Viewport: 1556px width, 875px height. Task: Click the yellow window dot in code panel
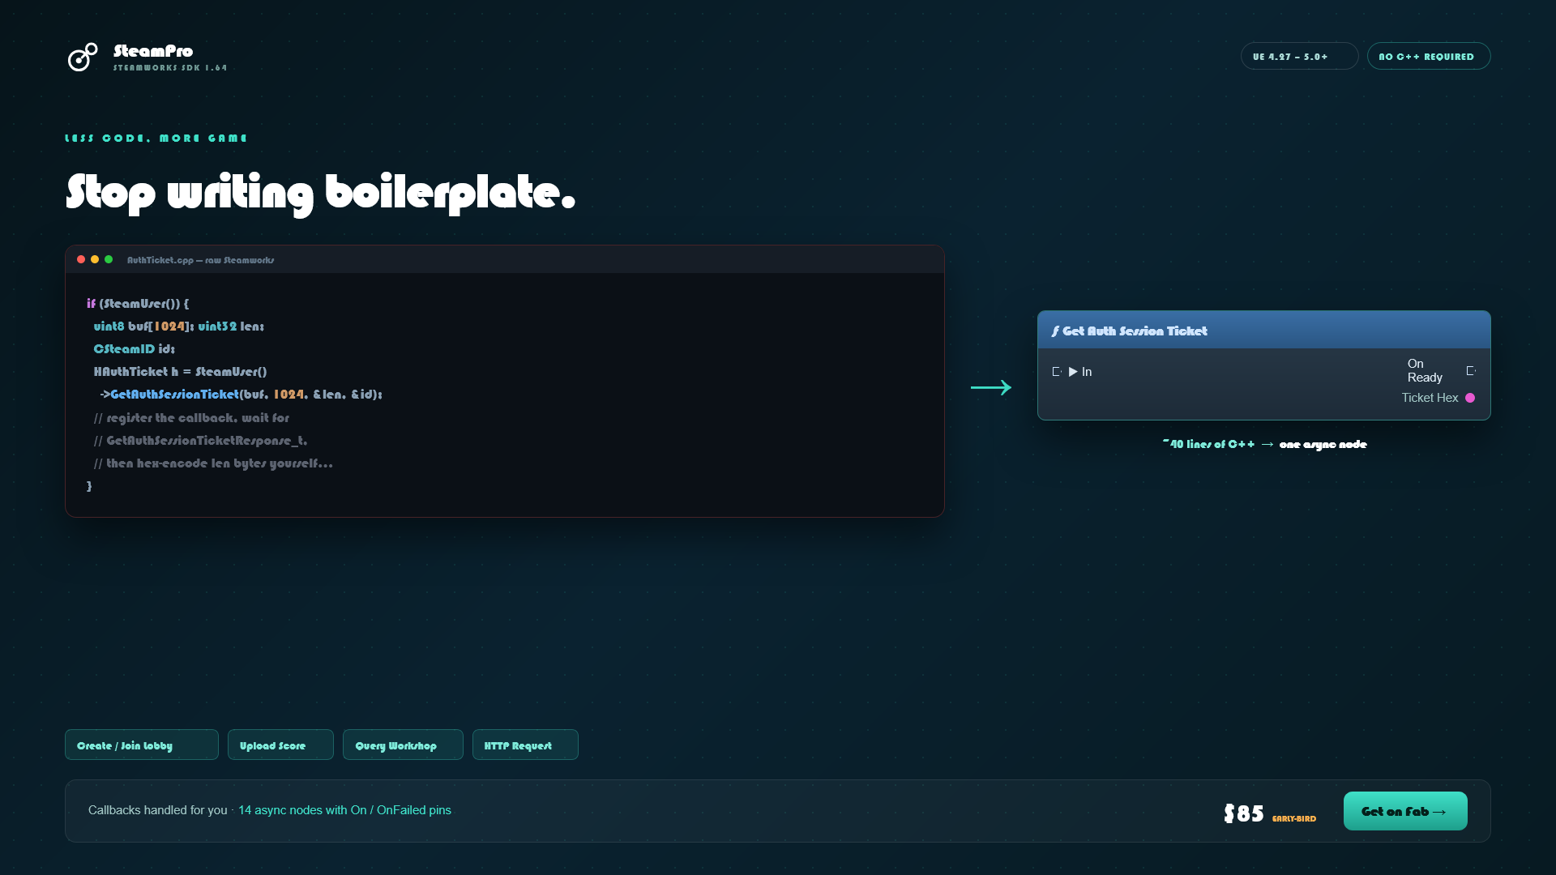point(95,259)
